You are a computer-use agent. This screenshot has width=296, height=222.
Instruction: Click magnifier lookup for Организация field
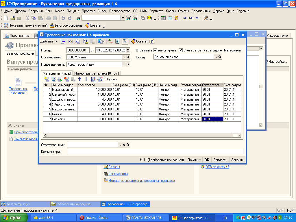click(128, 57)
